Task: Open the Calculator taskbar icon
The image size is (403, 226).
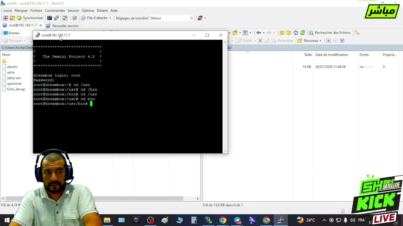Action: click(x=194, y=220)
